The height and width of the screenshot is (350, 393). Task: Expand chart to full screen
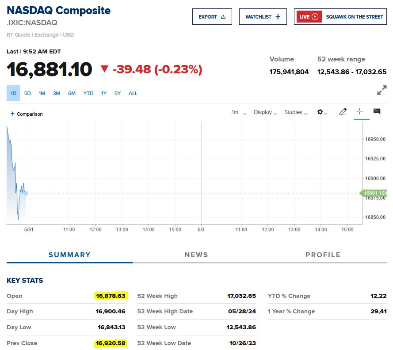[382, 90]
